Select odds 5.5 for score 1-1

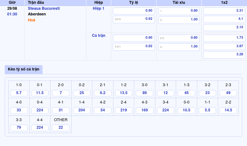pos(207,110)
